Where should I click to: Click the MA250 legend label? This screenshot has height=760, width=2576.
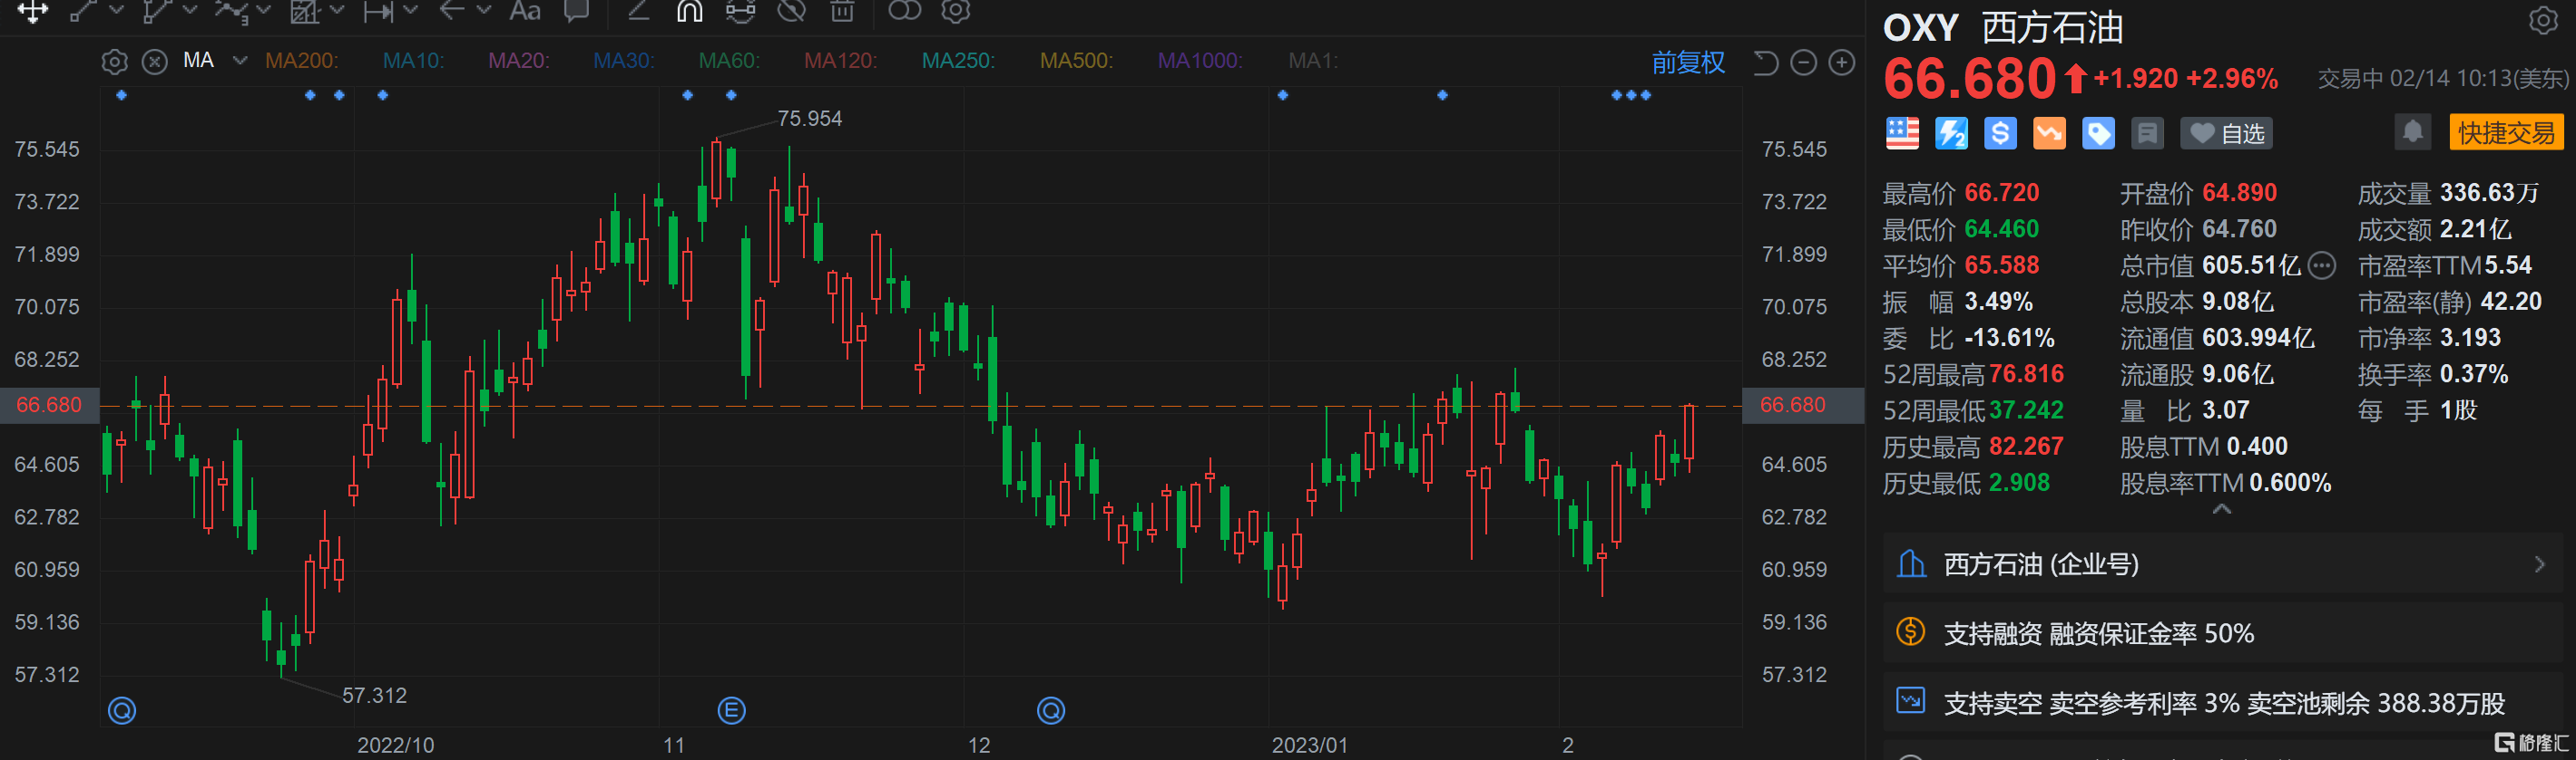pos(958,61)
